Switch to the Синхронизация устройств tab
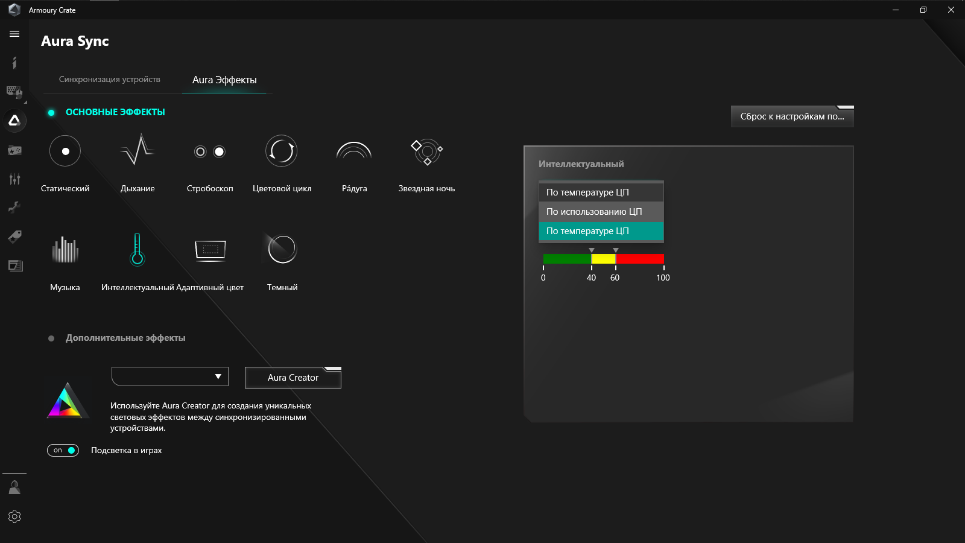Image resolution: width=965 pixels, height=543 pixels. click(x=110, y=79)
